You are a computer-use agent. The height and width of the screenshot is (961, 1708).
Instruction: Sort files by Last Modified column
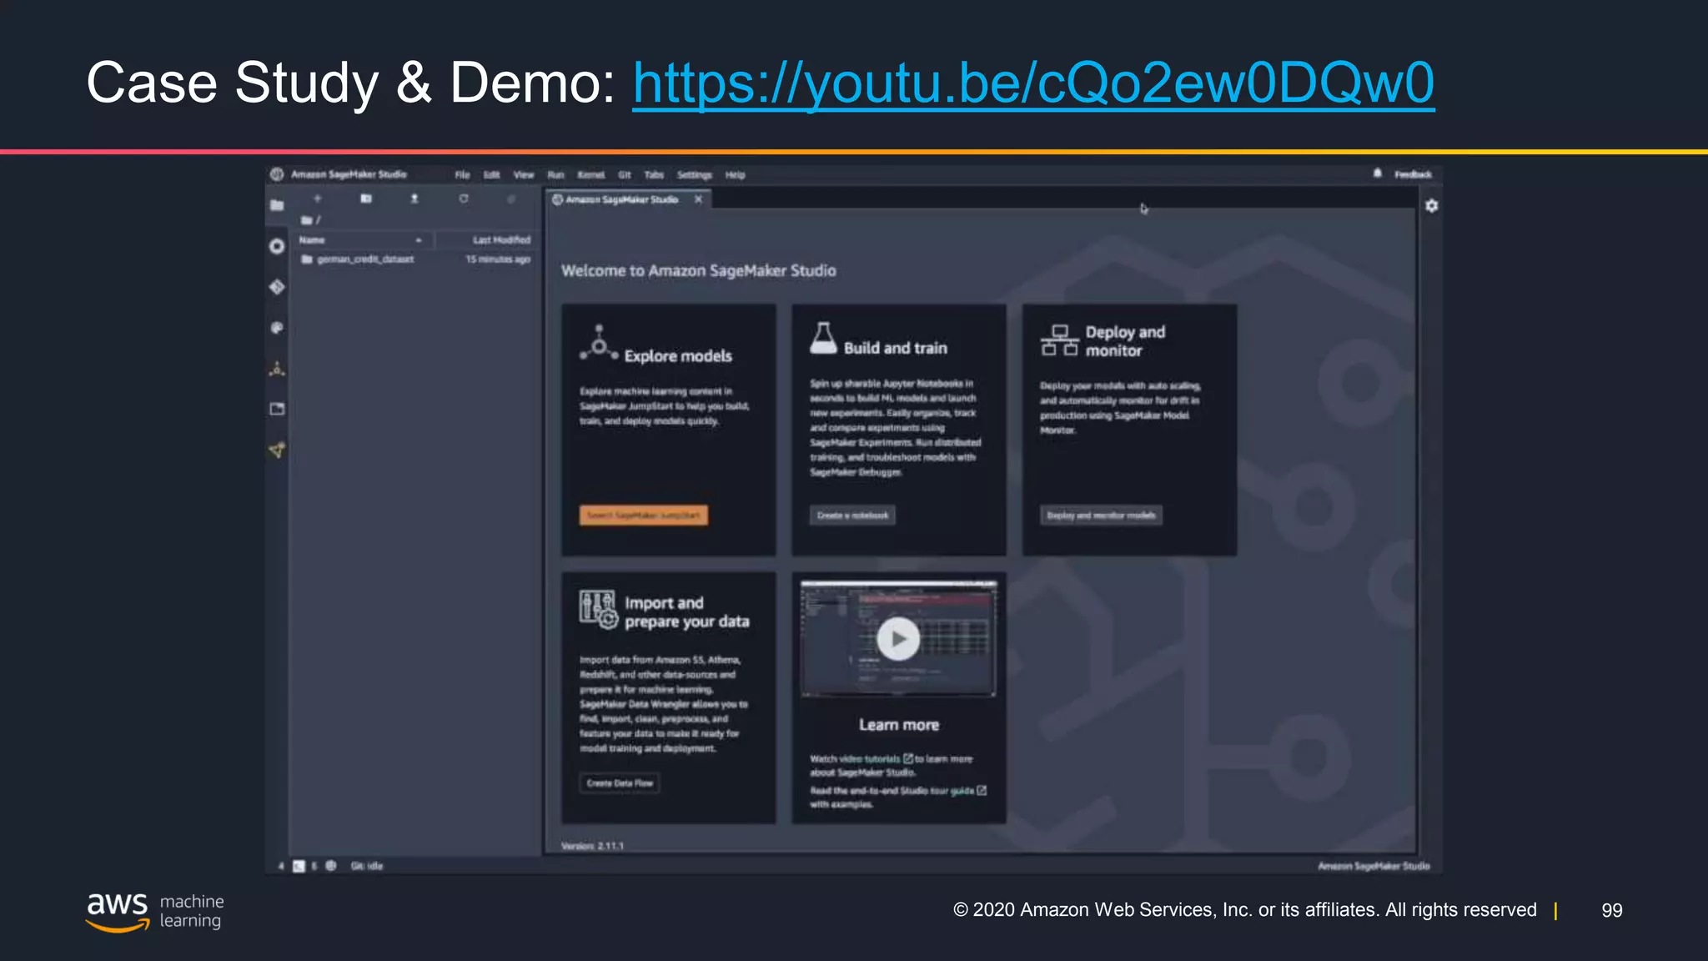(x=501, y=240)
